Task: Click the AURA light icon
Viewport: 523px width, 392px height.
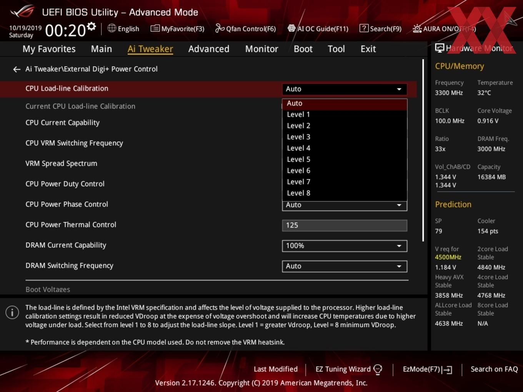Action: (417, 28)
